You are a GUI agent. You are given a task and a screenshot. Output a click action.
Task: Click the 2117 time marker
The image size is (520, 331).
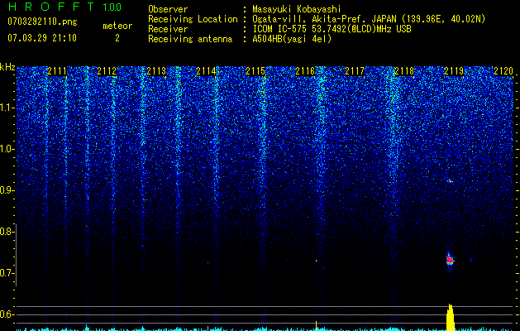click(x=355, y=71)
